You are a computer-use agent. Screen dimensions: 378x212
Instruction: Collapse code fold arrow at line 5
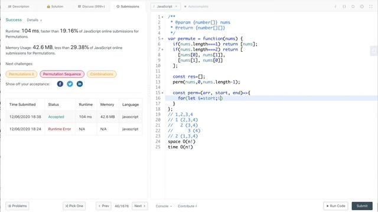[x=162, y=39]
